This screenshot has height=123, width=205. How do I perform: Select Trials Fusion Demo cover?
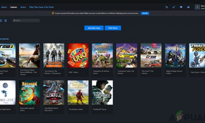pos(197,55)
